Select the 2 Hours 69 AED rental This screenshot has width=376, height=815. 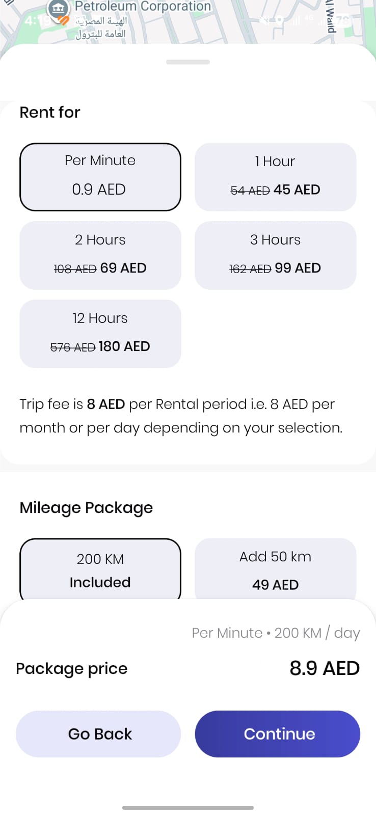click(x=100, y=255)
